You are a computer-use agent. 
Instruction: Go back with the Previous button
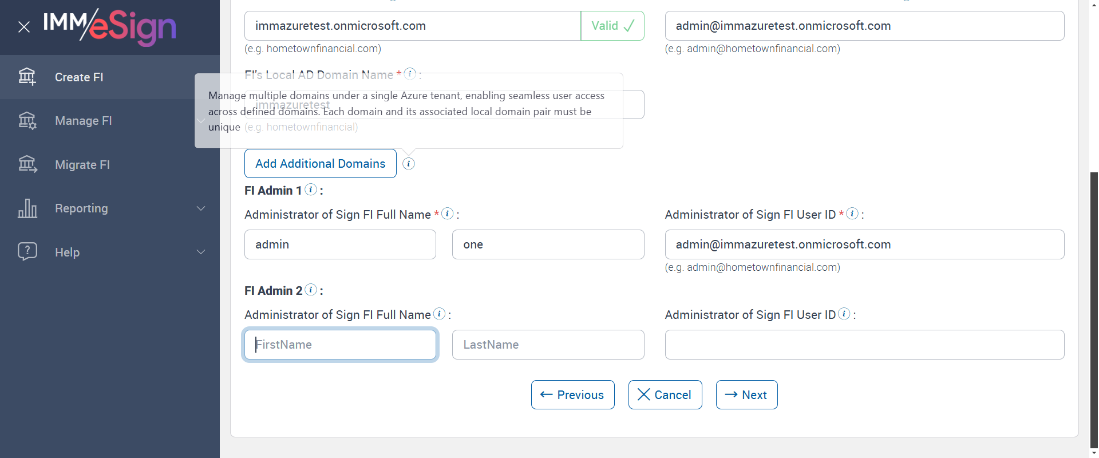[572, 395]
